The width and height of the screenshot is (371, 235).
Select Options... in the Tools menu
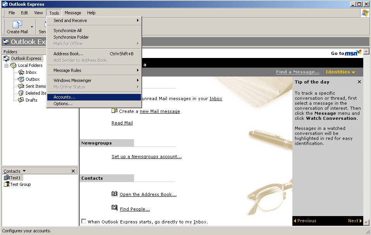(x=63, y=104)
